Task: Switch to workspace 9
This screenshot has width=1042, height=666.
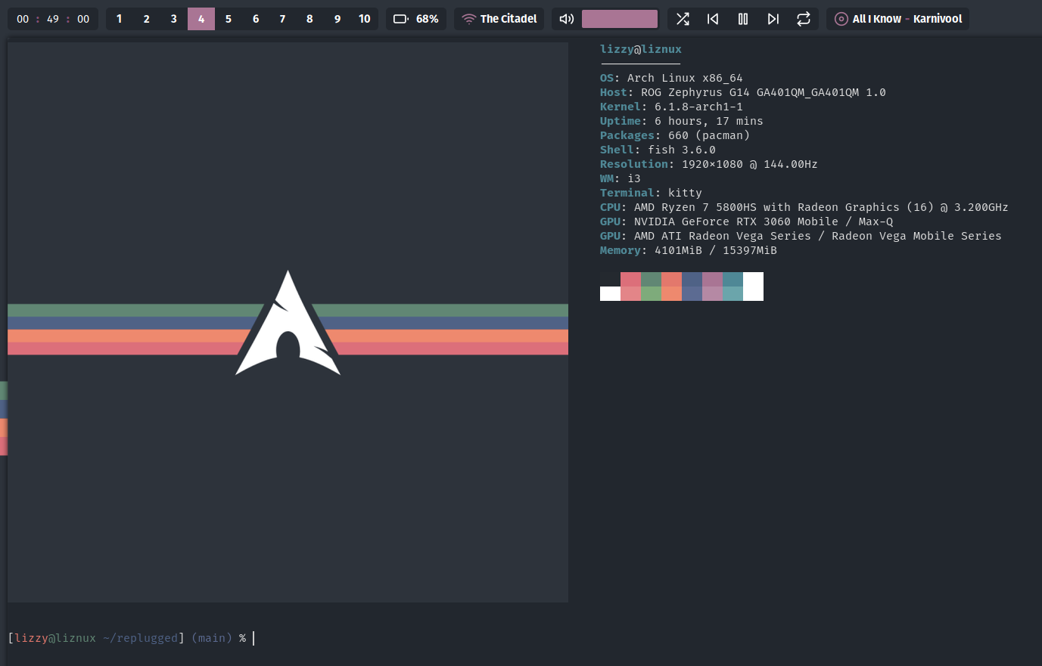Action: 337,19
